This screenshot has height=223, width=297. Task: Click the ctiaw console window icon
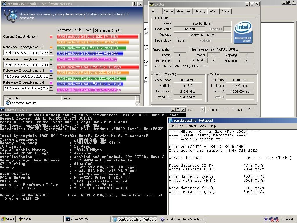click(2, 110)
